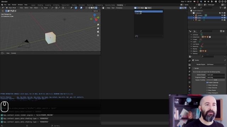Click the text datablock browse icon
The image size is (227, 127).
[135, 8]
